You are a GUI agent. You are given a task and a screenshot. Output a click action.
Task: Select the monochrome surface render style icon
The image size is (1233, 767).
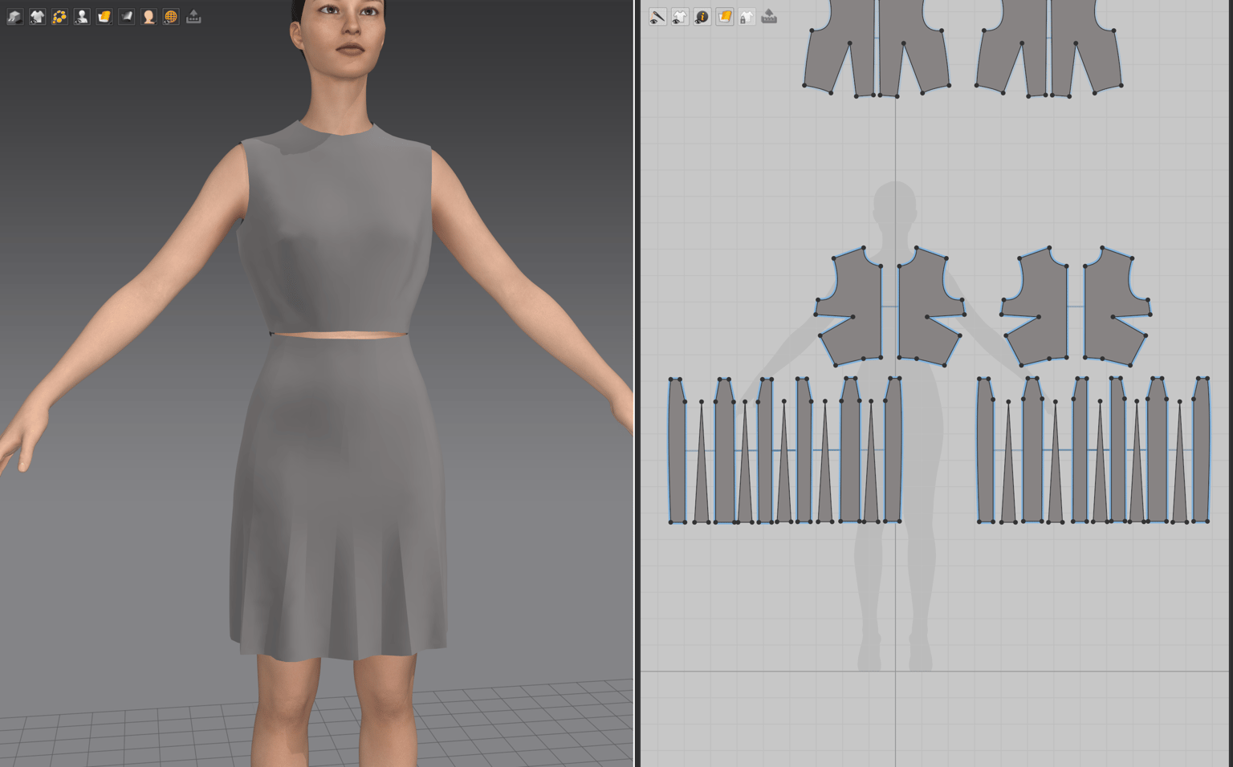tap(127, 16)
